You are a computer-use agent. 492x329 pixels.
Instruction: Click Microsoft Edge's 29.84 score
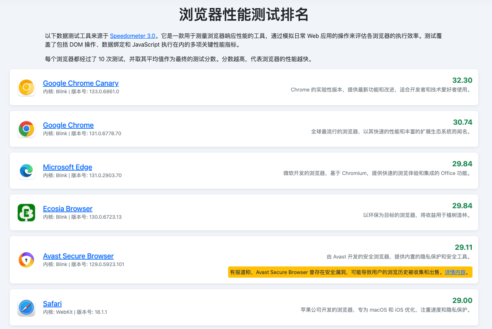(x=462, y=164)
